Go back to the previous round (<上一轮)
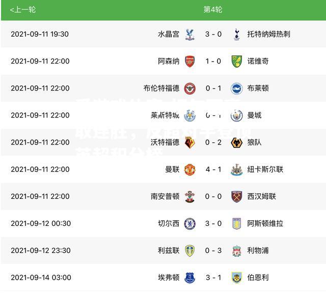The width and height of the screenshot is (326, 293). click(23, 10)
